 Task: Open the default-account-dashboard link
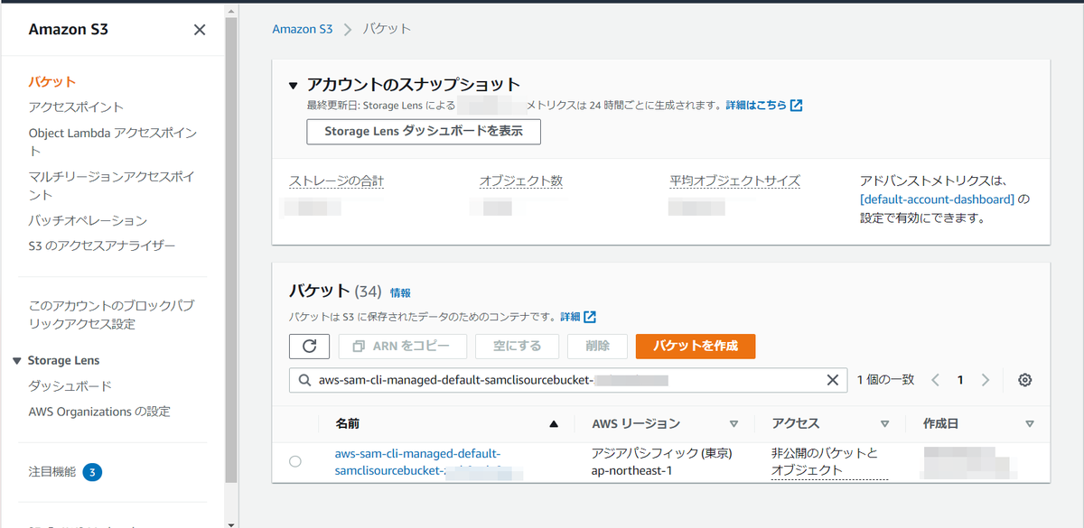tap(938, 199)
